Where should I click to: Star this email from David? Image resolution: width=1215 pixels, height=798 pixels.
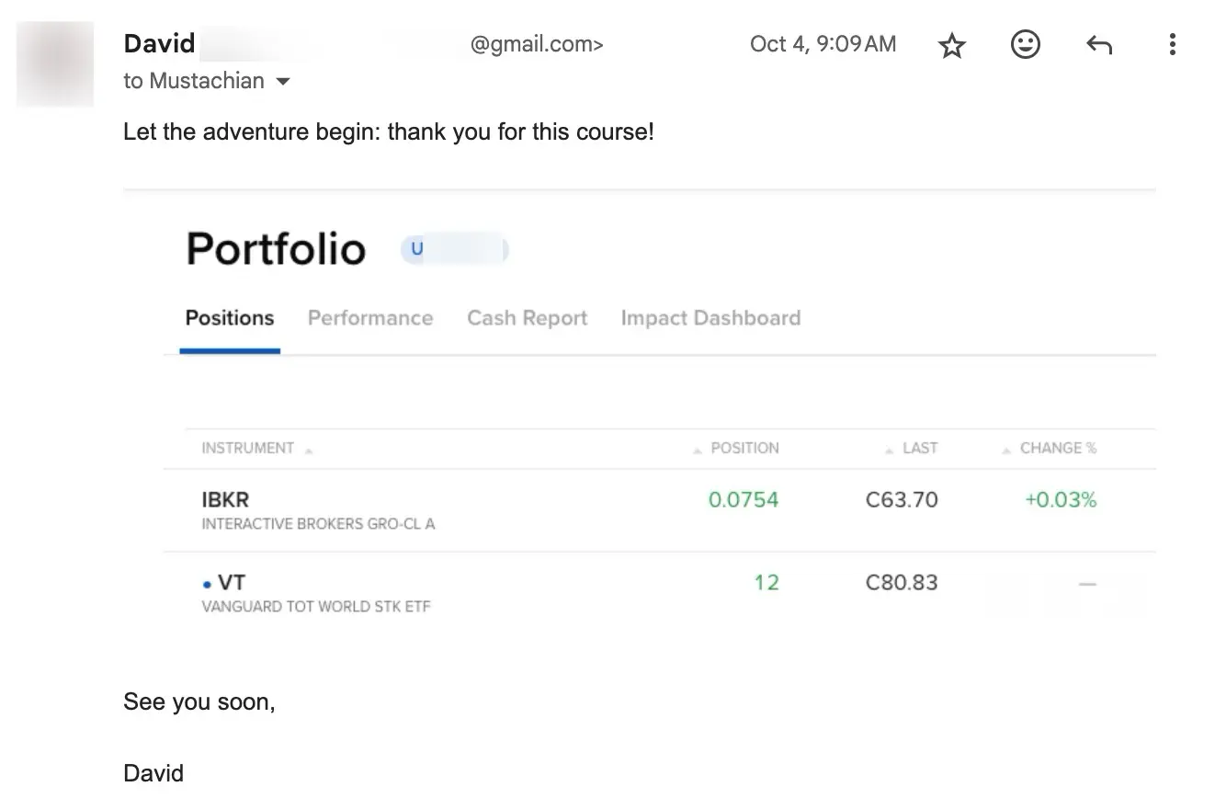click(x=952, y=45)
